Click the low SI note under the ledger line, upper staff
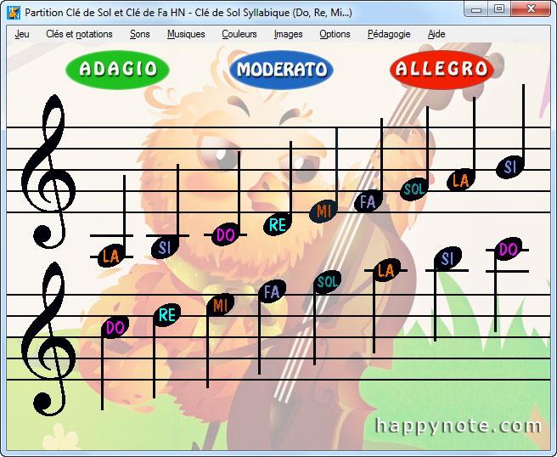The width and height of the screenshot is (557, 457). point(165,247)
